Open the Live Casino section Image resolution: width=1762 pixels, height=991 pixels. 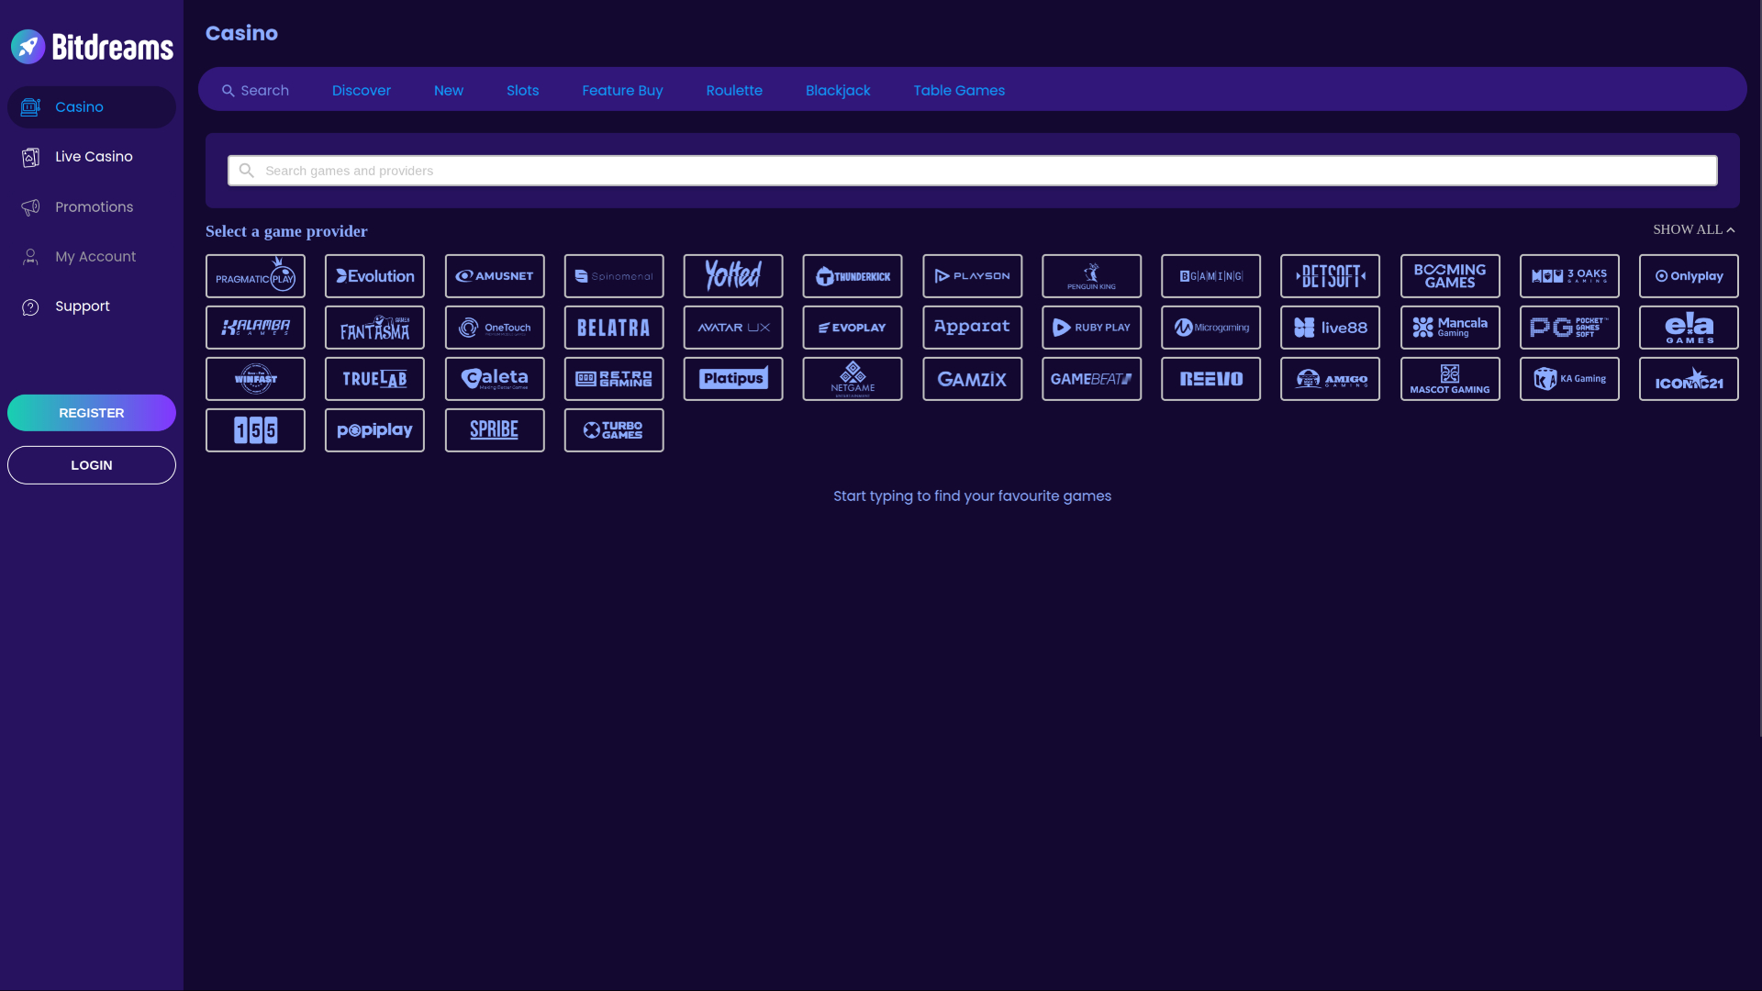coord(91,156)
